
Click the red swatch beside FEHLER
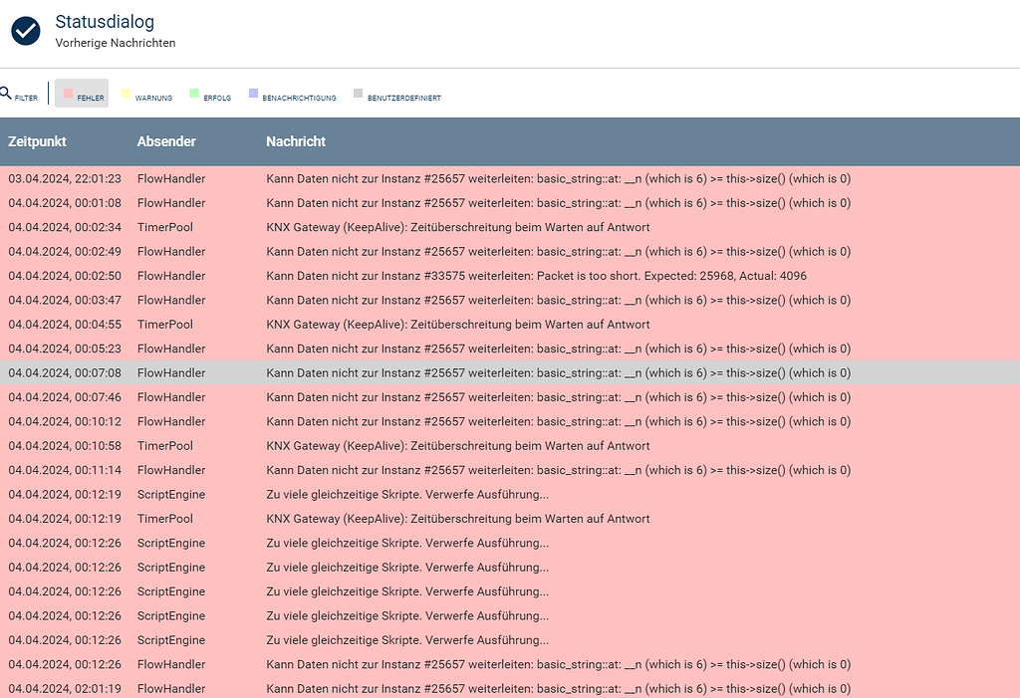(68, 93)
